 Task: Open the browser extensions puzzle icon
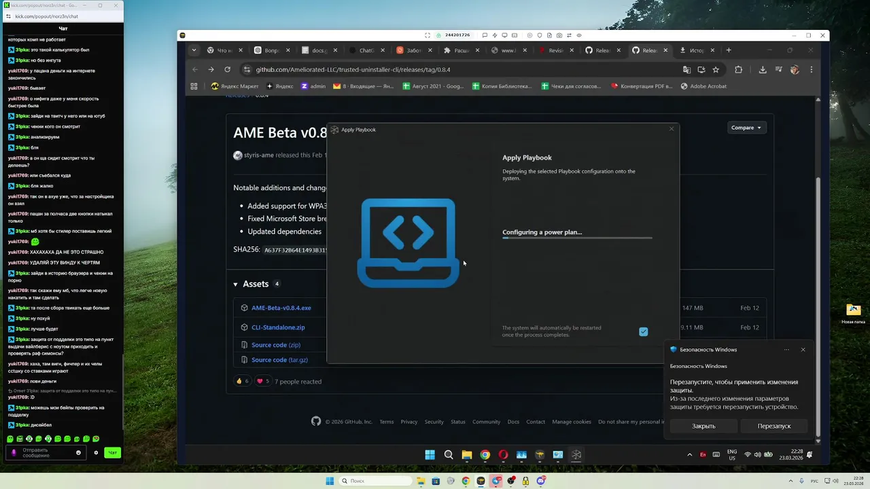click(x=739, y=69)
